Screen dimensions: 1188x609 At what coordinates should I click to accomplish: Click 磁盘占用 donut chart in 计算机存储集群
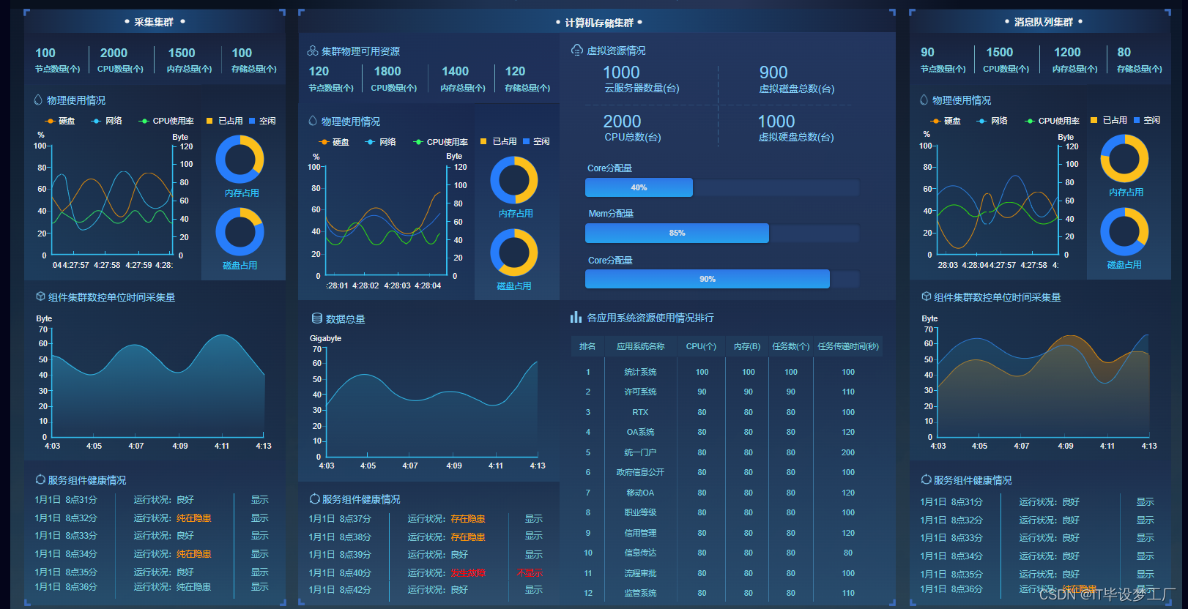click(x=513, y=253)
